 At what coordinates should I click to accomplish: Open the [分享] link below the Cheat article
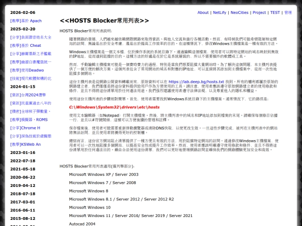coord(31,54)
